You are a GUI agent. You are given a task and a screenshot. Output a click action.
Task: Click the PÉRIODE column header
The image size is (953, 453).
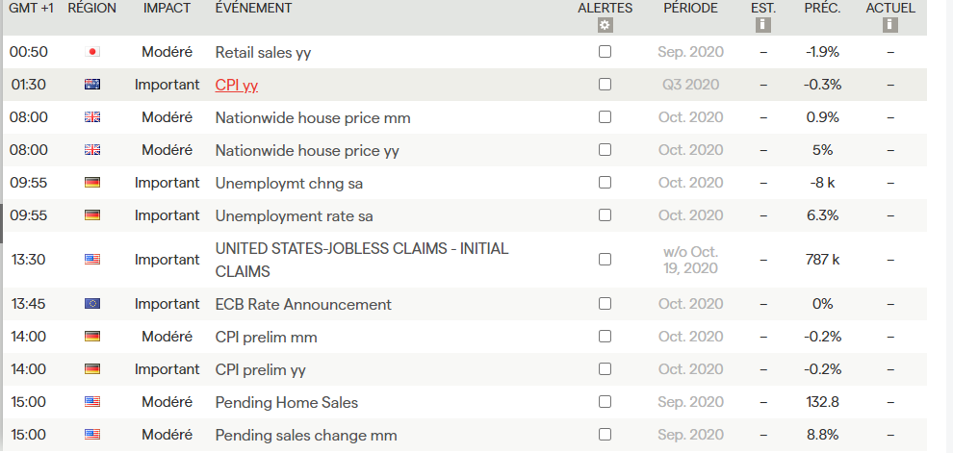click(x=690, y=8)
